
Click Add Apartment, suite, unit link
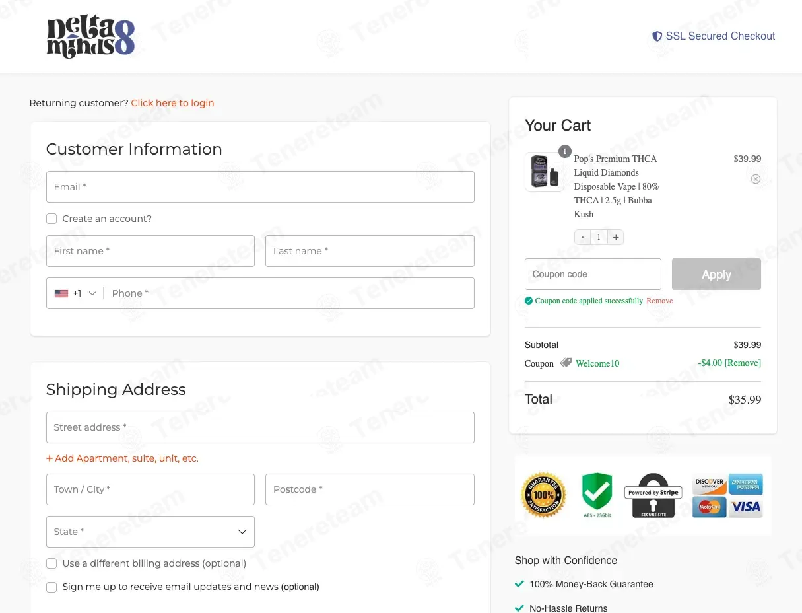point(122,458)
